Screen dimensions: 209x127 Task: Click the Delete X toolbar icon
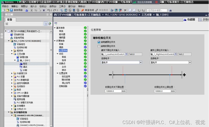click(44, 10)
